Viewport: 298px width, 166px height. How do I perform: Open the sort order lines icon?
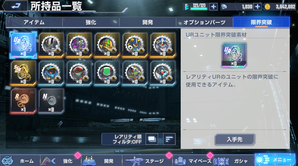coord(169,139)
